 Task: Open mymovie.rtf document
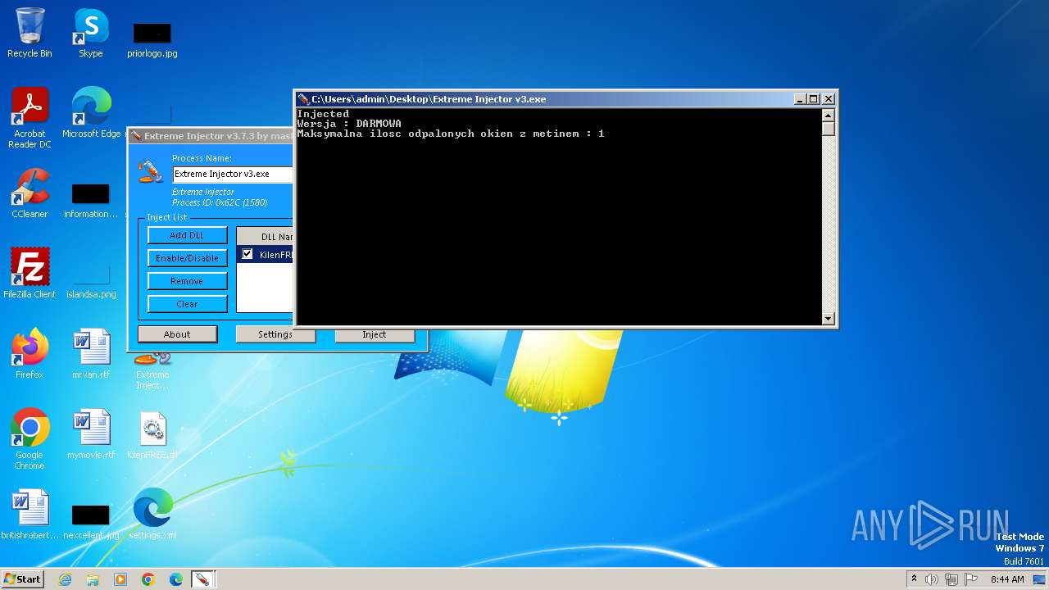[91, 434]
